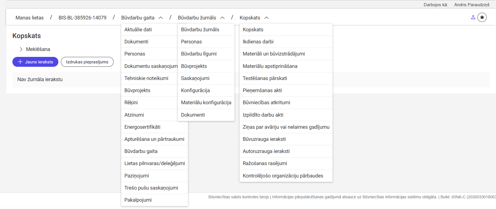Collapse the Kopskats breadcrumb dropdown
Viewport: 496px width, 209px height.
pos(266,18)
